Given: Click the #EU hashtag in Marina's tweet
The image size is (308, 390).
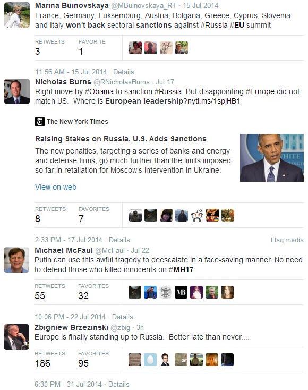Looking at the screenshot, I should 237,25.
